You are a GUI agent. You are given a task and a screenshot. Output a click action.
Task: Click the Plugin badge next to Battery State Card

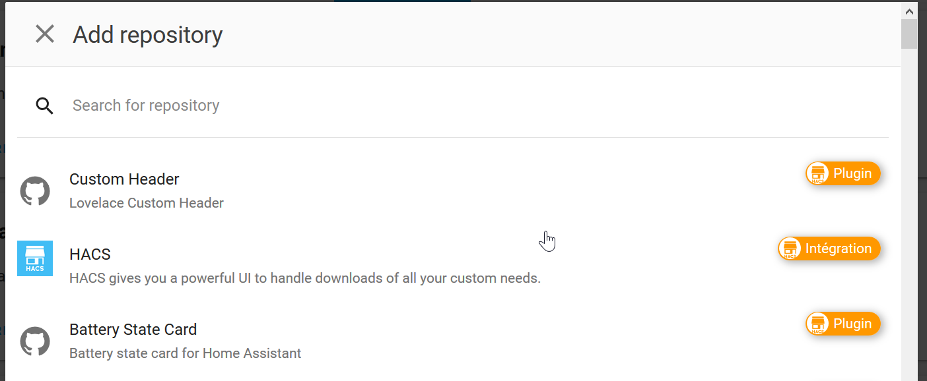(843, 323)
